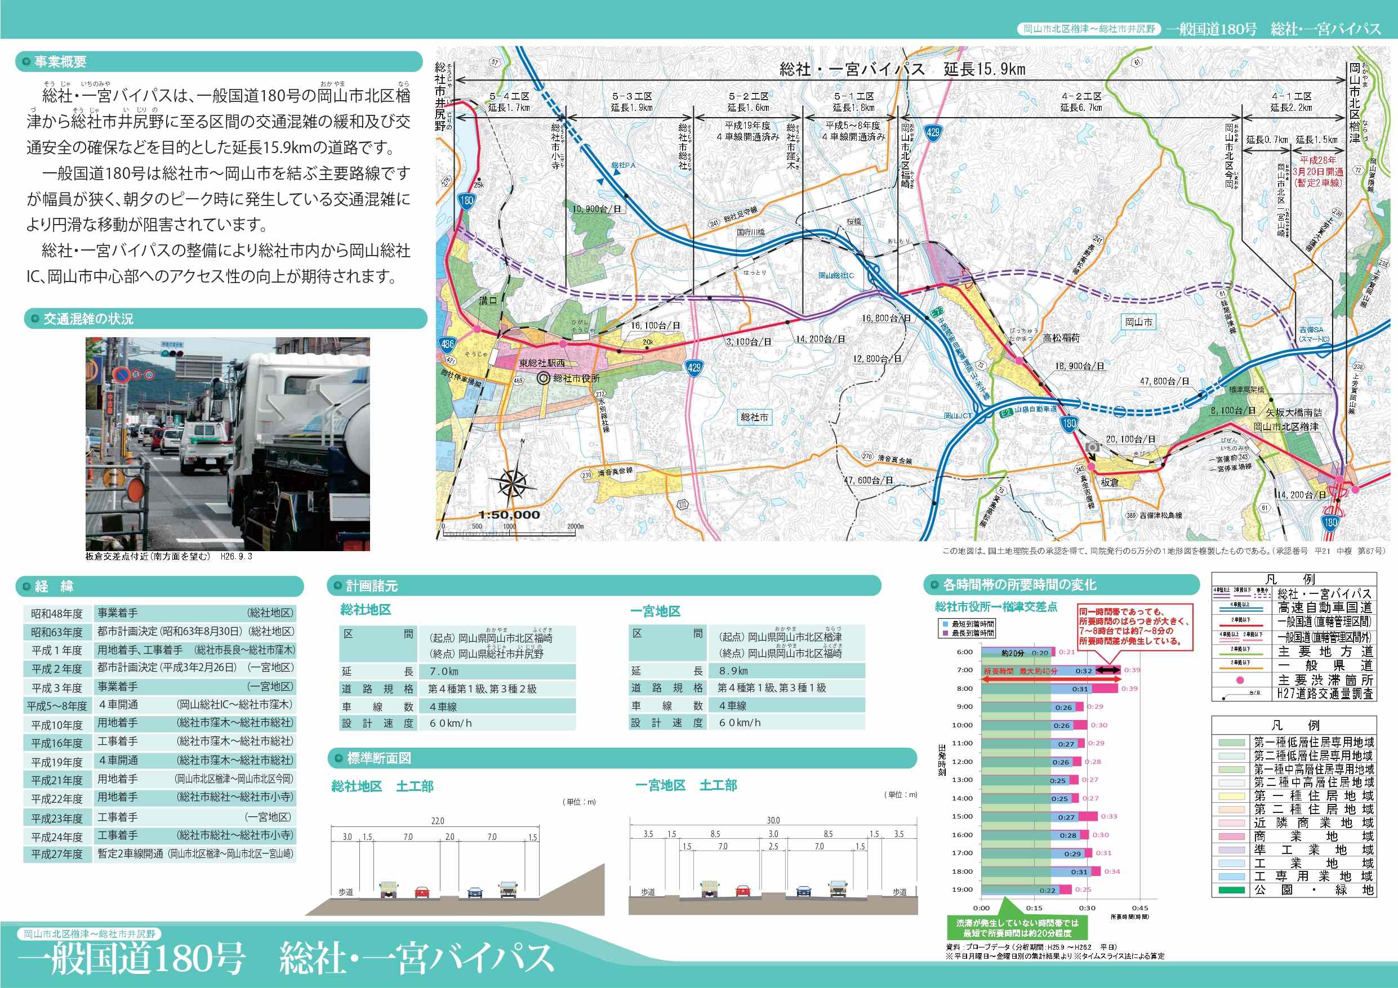1398x988 pixels.
Task: Open the traffic congestion photo
Action: coord(228,444)
